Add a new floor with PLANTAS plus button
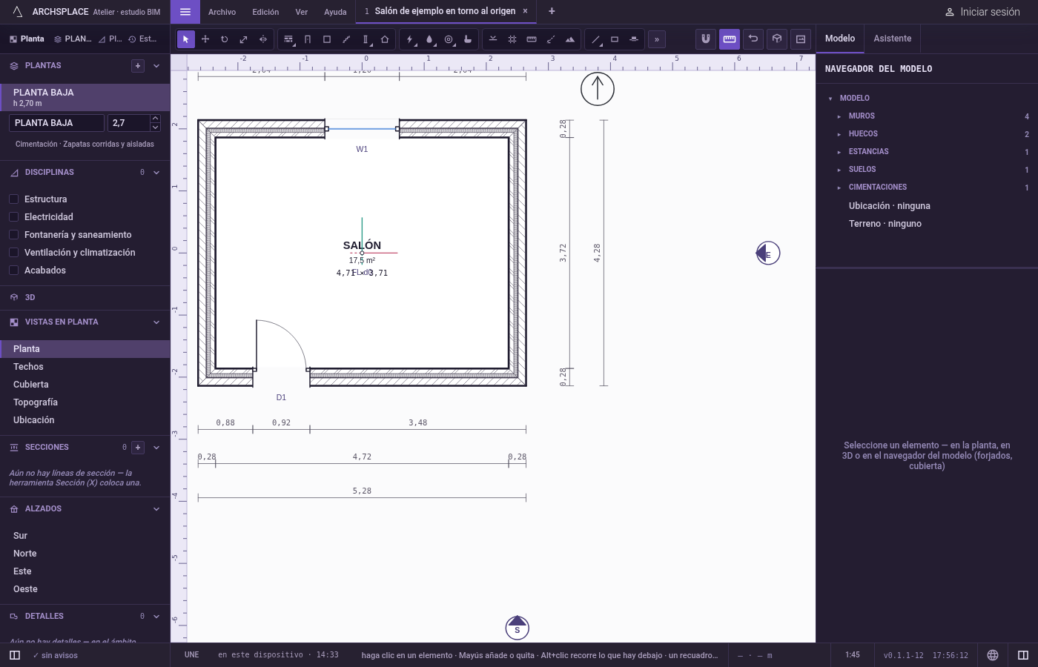The image size is (1038, 667). [x=138, y=66]
